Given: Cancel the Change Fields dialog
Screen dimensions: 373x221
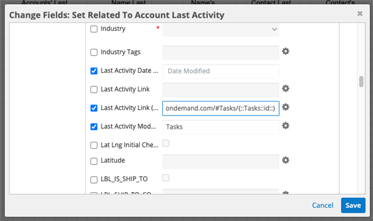Looking at the screenshot, I should point(323,205).
